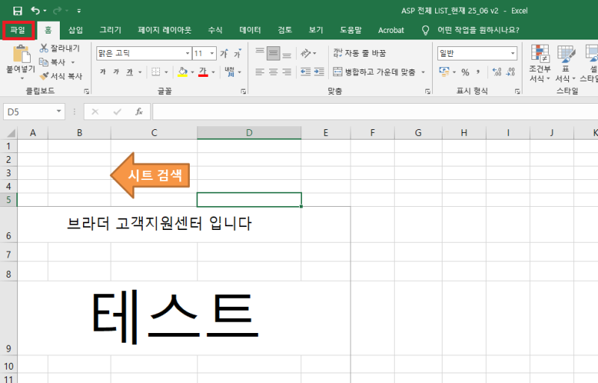Open the 도움말 tab

click(x=351, y=30)
